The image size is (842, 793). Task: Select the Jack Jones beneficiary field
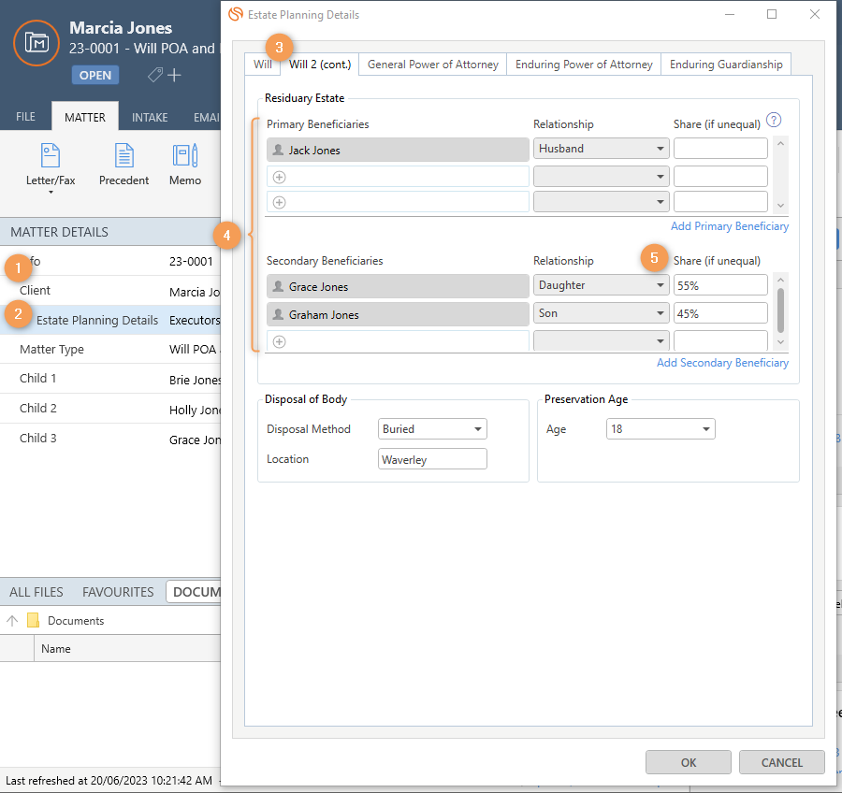[398, 150]
